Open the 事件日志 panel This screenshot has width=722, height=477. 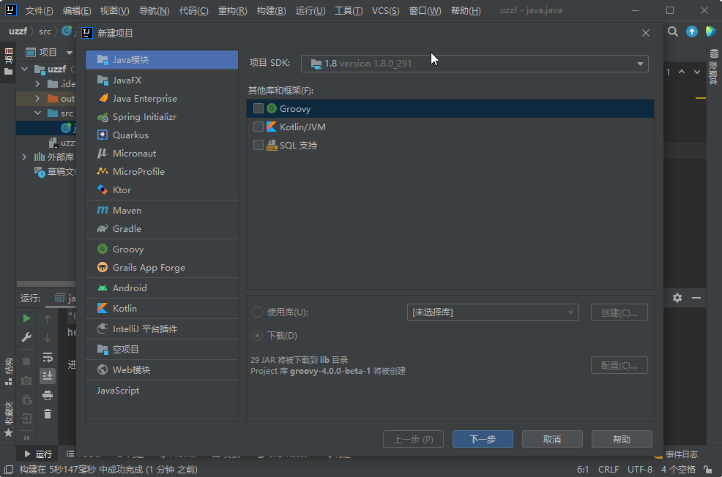tap(677, 454)
